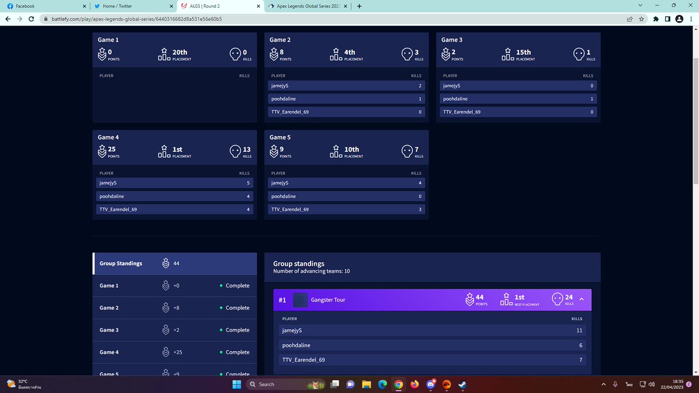
Task: Click the microphone tray icon
Action: [615, 384]
